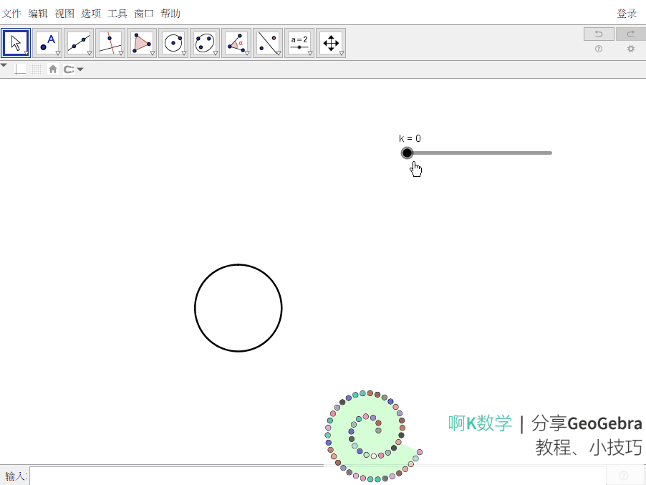Expand Reflect tool submenu arrow
646x485 pixels.
(x=279, y=53)
